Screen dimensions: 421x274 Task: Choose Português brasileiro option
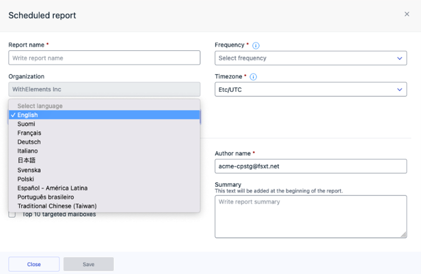coord(104,197)
